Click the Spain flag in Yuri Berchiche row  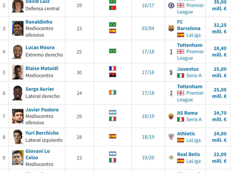[x=113, y=136]
